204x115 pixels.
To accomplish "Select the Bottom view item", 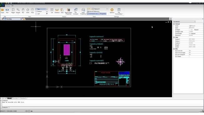I will 41,12.
